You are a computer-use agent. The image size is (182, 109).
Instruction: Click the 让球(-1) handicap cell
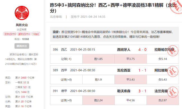(x=66, y=59)
